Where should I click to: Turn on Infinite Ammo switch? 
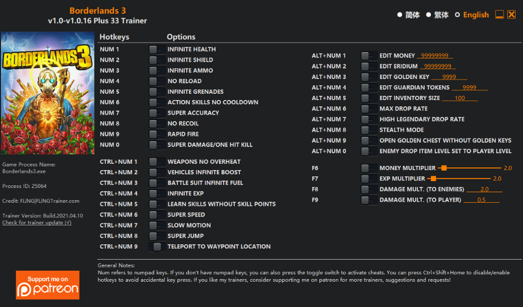coord(157,71)
